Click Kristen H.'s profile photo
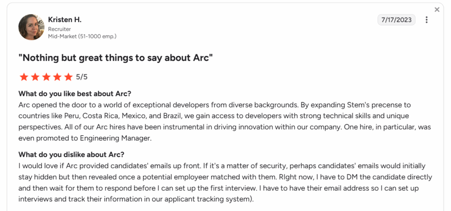This screenshot has width=451, height=211. pyautogui.click(x=31, y=27)
